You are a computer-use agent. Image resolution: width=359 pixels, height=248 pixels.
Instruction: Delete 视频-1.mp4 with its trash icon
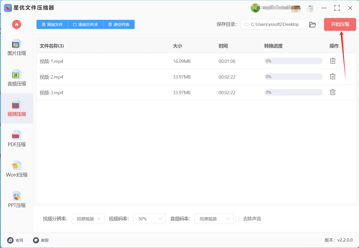pyautogui.click(x=333, y=61)
